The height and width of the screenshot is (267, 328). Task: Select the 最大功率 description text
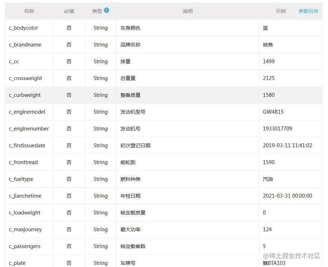[x=130, y=229]
